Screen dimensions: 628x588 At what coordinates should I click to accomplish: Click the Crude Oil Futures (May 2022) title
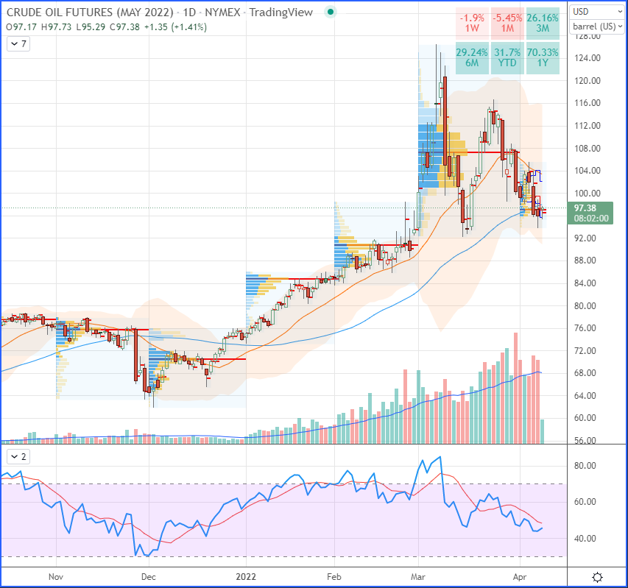click(x=90, y=13)
